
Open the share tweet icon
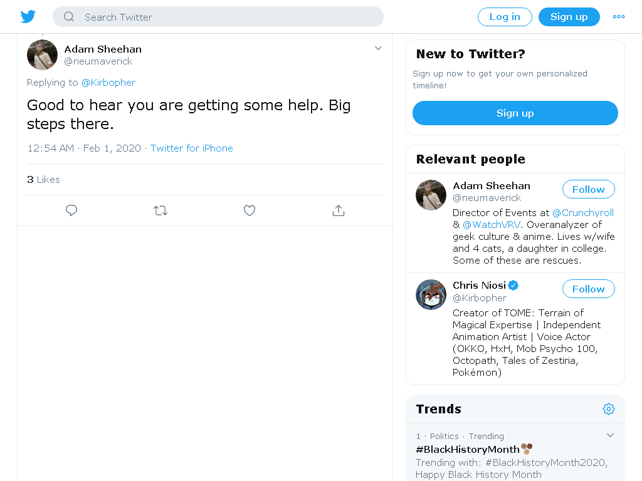(339, 210)
